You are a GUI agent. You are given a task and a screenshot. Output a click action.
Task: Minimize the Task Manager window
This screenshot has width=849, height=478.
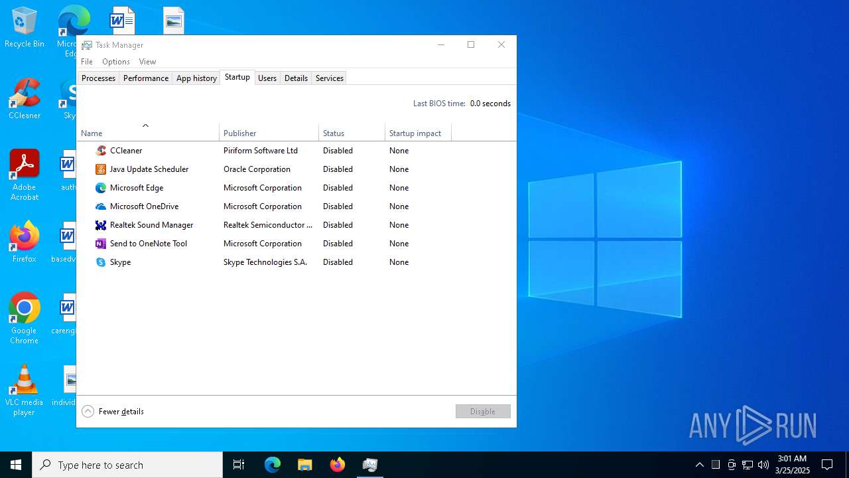coord(441,44)
